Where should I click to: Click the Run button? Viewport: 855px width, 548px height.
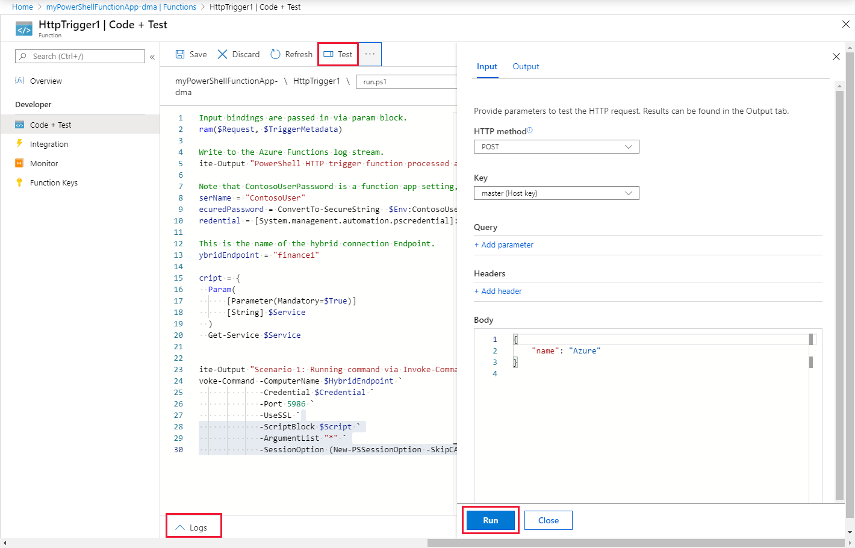pyautogui.click(x=490, y=520)
